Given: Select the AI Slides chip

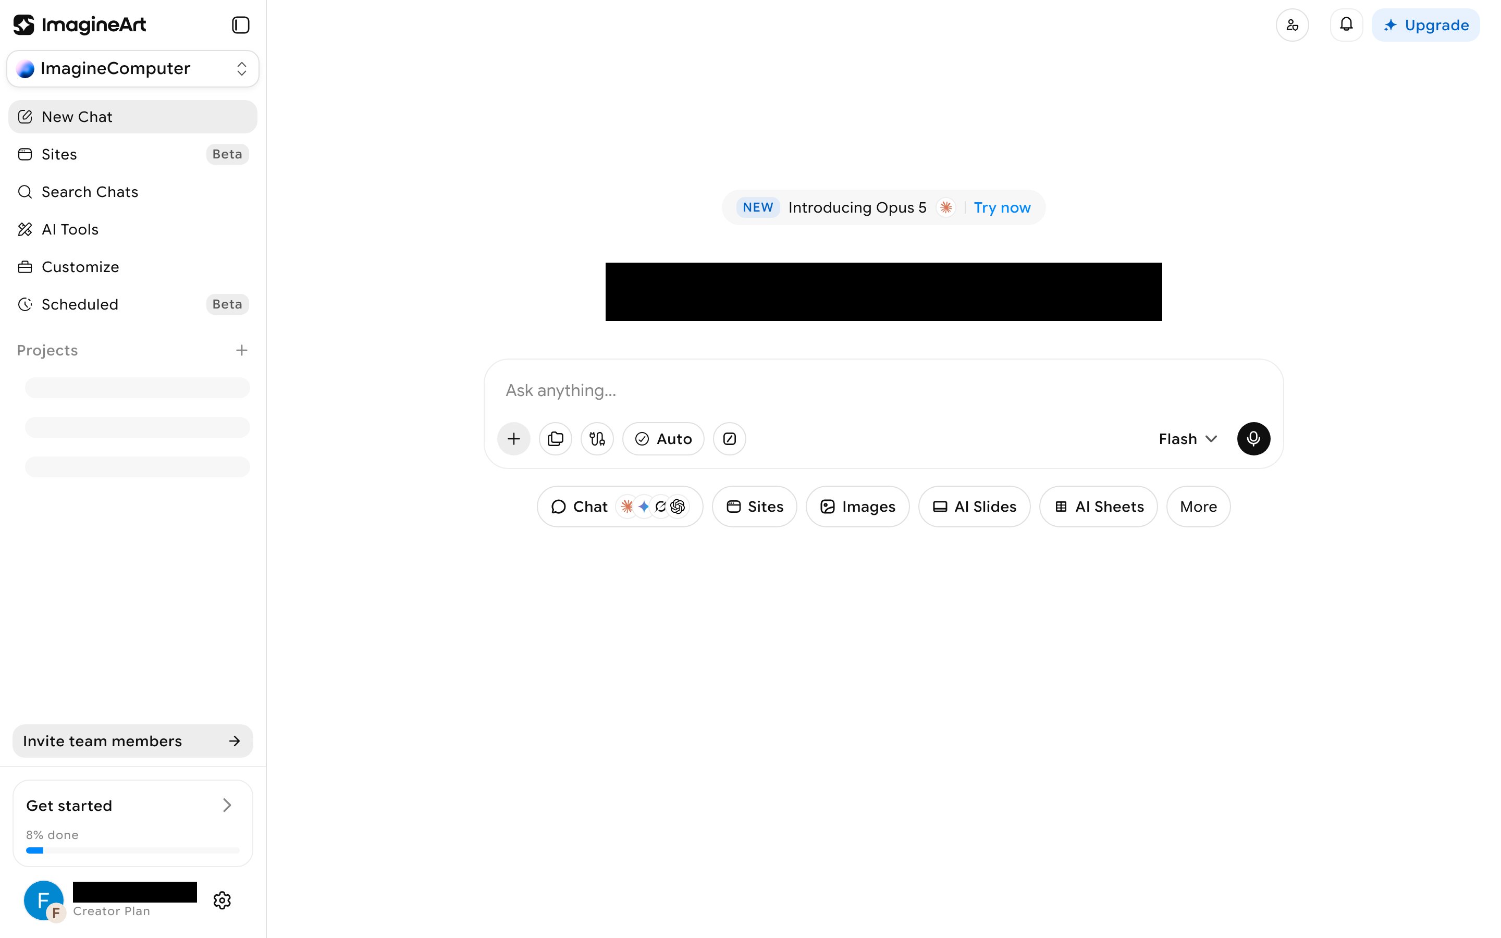Looking at the screenshot, I should 975,506.
